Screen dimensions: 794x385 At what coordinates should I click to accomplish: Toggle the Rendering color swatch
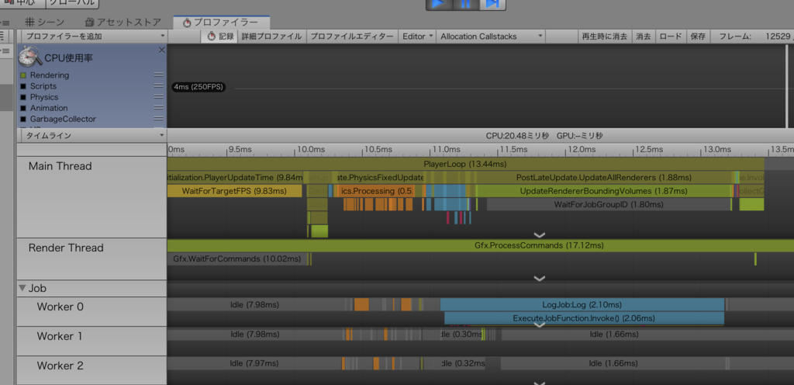22,75
